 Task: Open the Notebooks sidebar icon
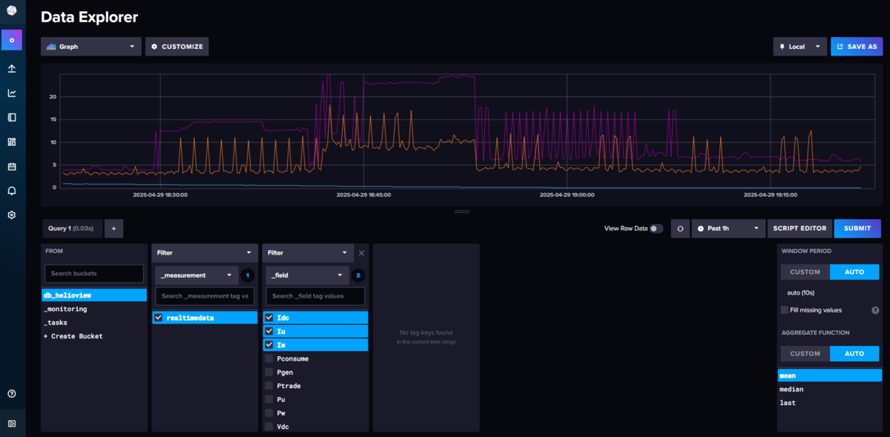[12, 117]
